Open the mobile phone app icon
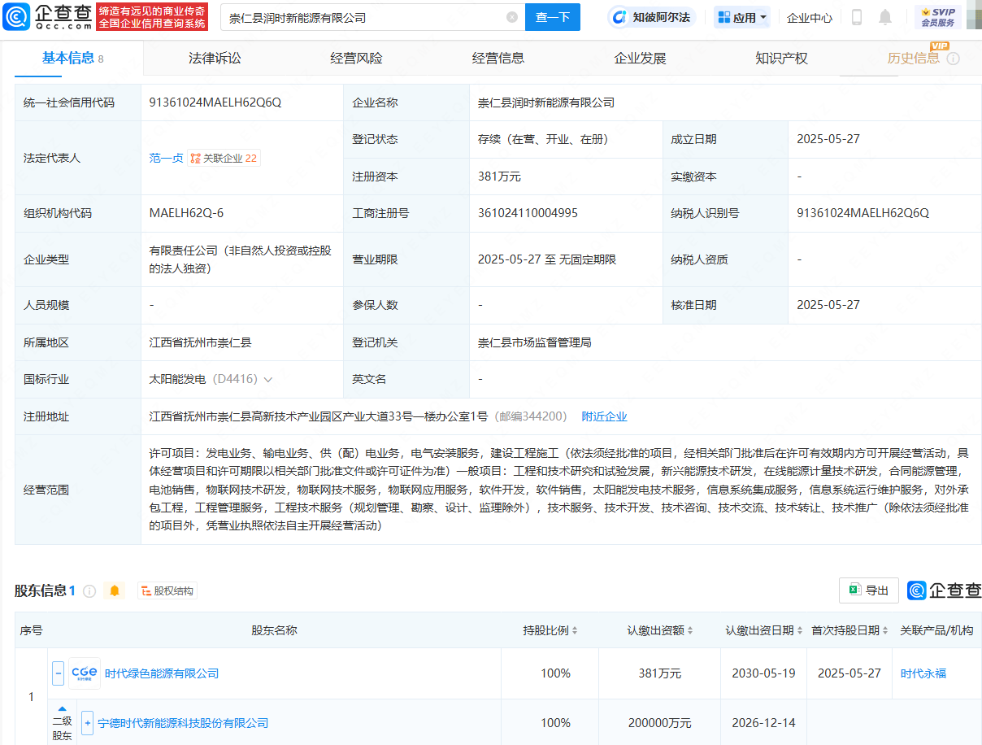 point(857,17)
